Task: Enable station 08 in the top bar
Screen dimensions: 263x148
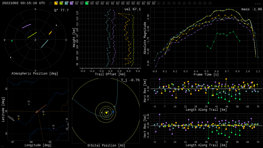Action: click(x=92, y=3)
